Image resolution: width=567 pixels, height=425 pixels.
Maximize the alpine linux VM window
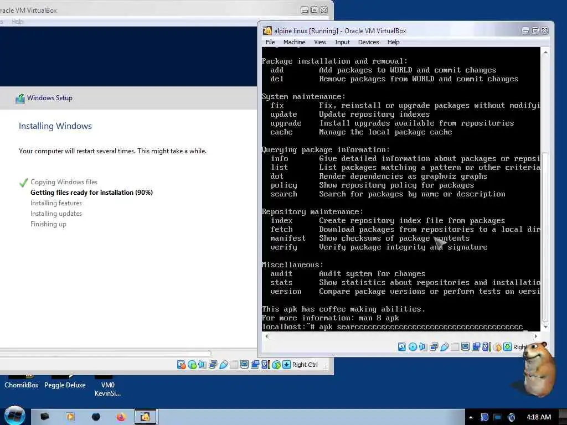tap(535, 31)
